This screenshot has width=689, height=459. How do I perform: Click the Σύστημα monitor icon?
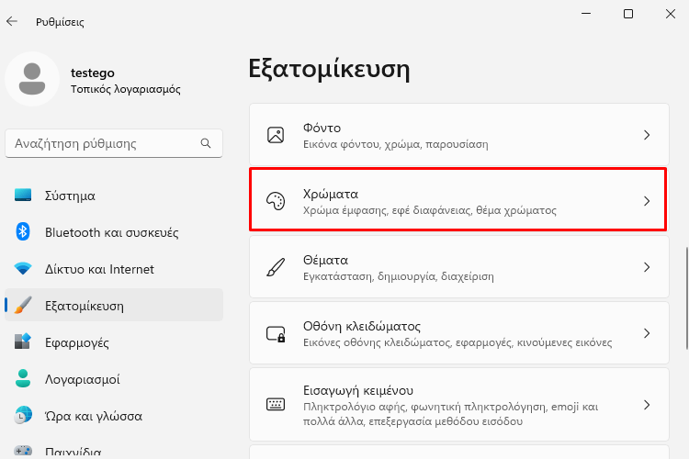coord(23,195)
